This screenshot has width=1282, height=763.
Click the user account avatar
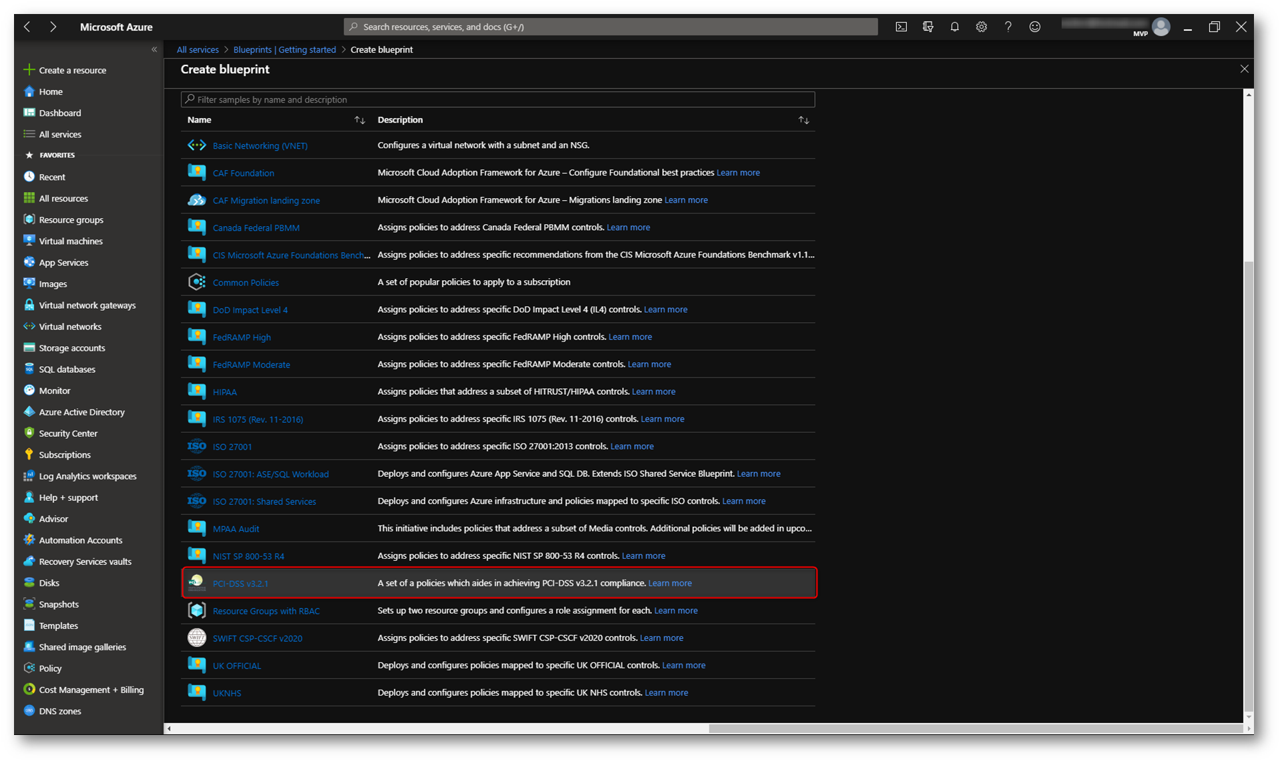coord(1161,27)
